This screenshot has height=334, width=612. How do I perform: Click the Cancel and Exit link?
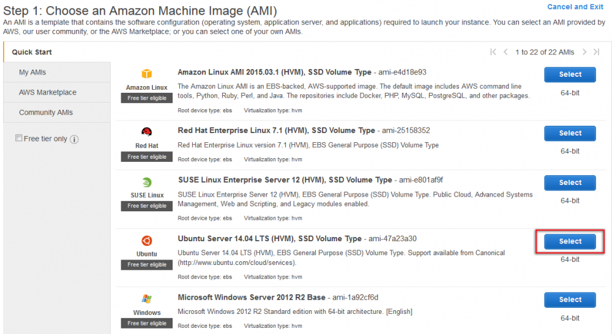coord(575,7)
